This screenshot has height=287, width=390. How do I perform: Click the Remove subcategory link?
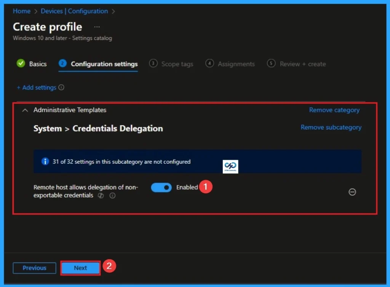coord(331,127)
